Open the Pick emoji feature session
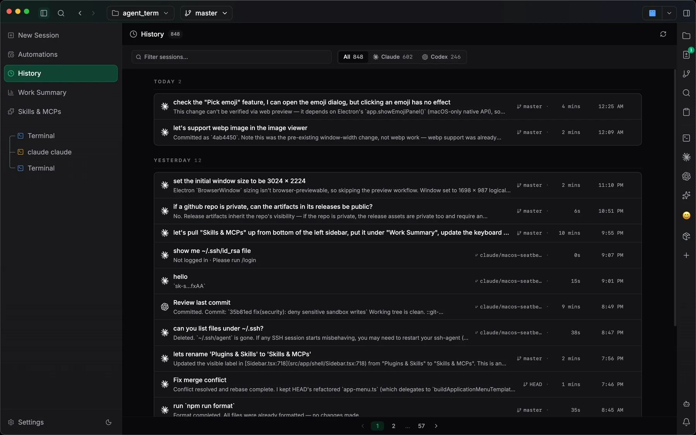Viewport: 696px width, 435px height. coord(397,107)
